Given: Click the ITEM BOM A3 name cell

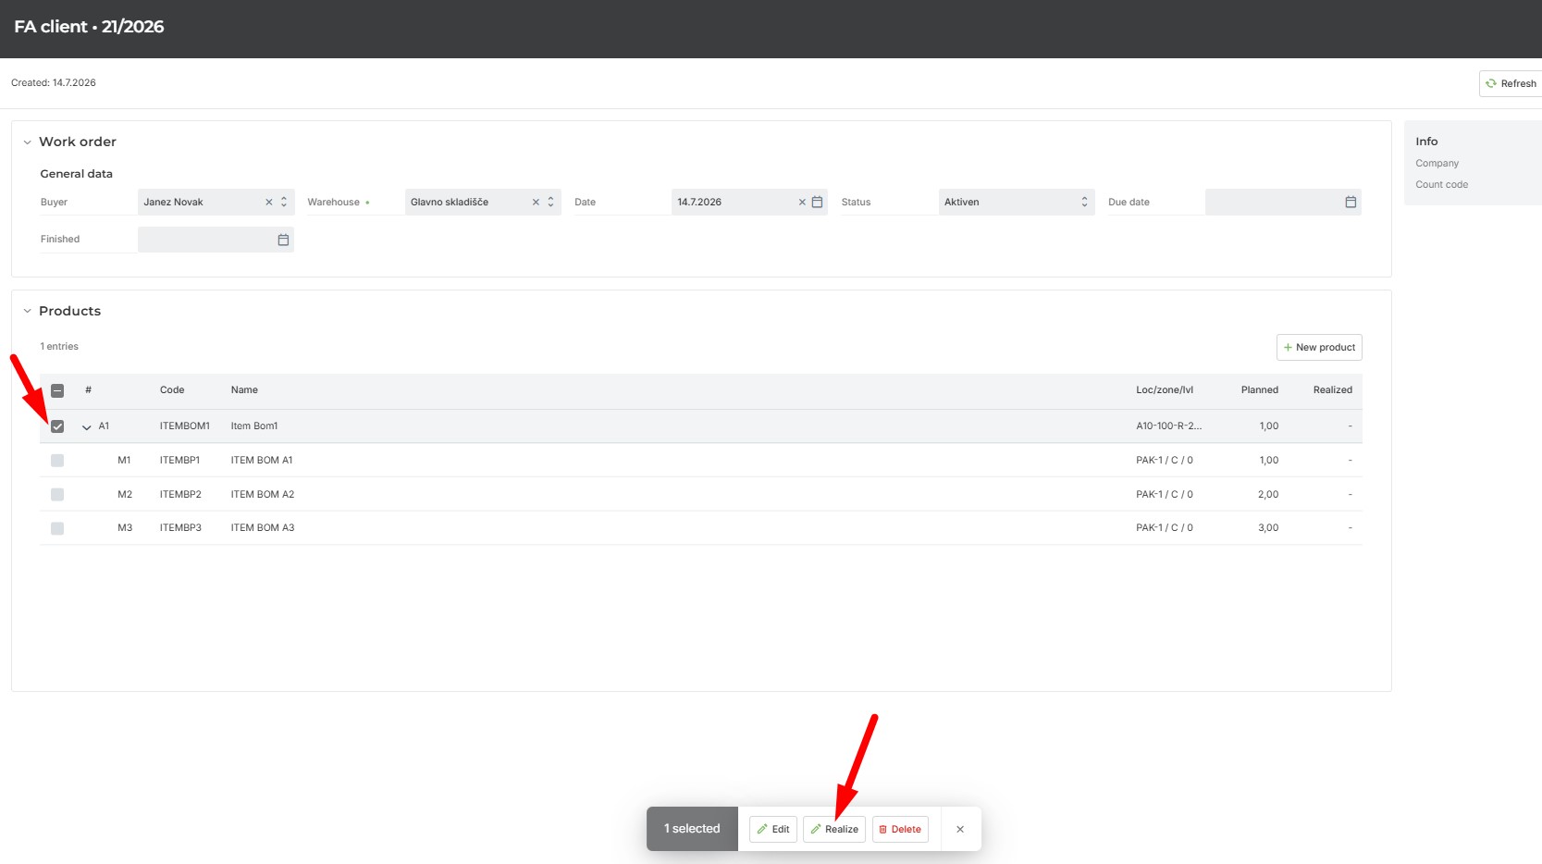Looking at the screenshot, I should tap(263, 528).
